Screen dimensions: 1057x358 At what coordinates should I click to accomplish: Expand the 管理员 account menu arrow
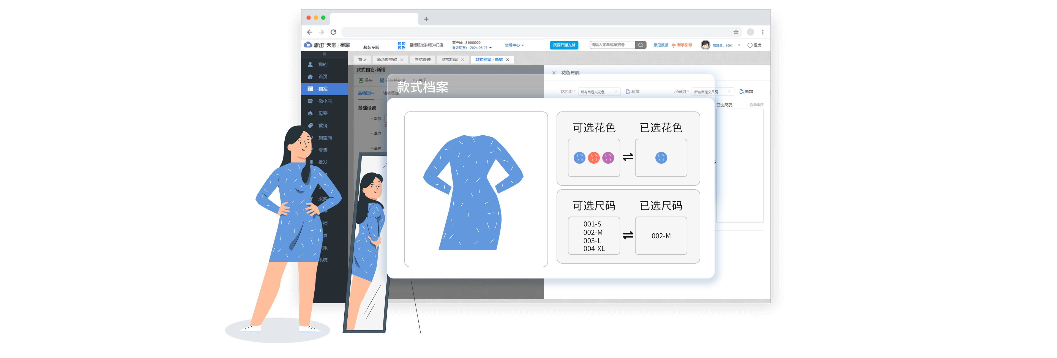739,45
